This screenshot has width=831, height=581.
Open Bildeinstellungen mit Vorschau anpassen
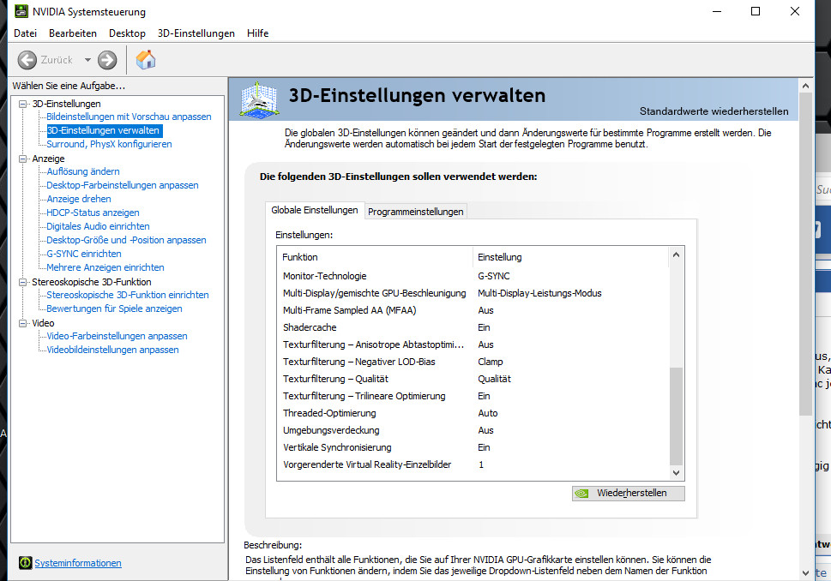tap(129, 117)
